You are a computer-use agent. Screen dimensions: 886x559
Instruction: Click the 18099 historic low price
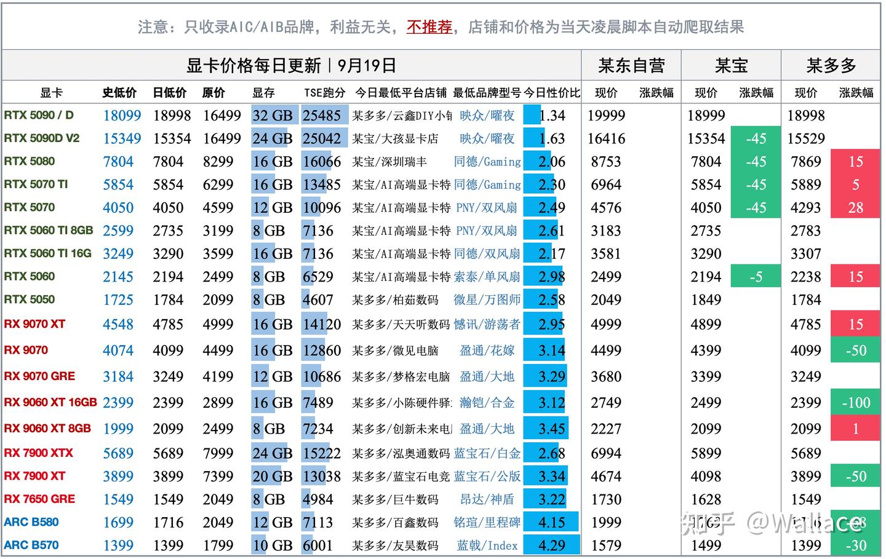click(122, 116)
